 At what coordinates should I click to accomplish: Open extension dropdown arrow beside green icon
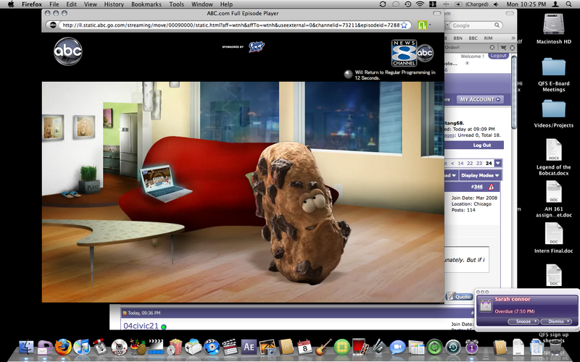(x=430, y=25)
